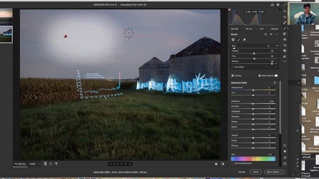The image size is (319, 179).
Task: Open the Edit panel icon
Action: coord(285,11)
